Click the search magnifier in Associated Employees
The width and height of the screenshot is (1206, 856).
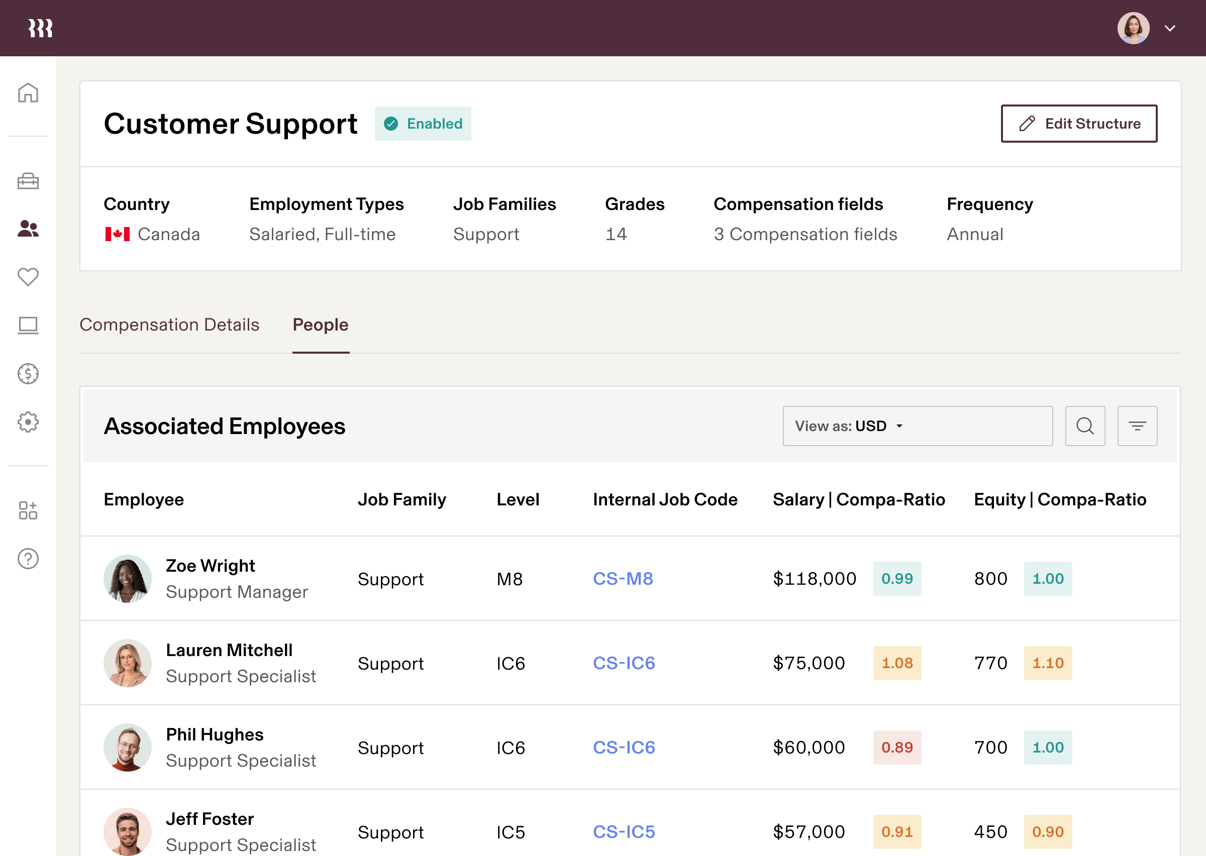pyautogui.click(x=1085, y=425)
